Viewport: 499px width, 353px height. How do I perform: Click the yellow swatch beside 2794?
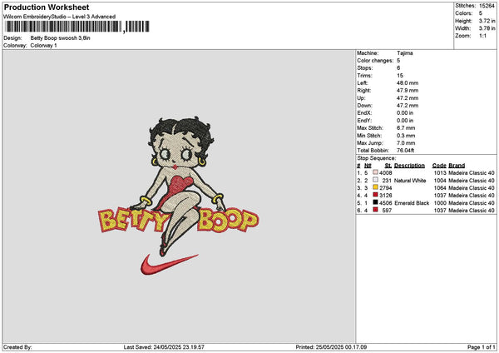point(375,187)
